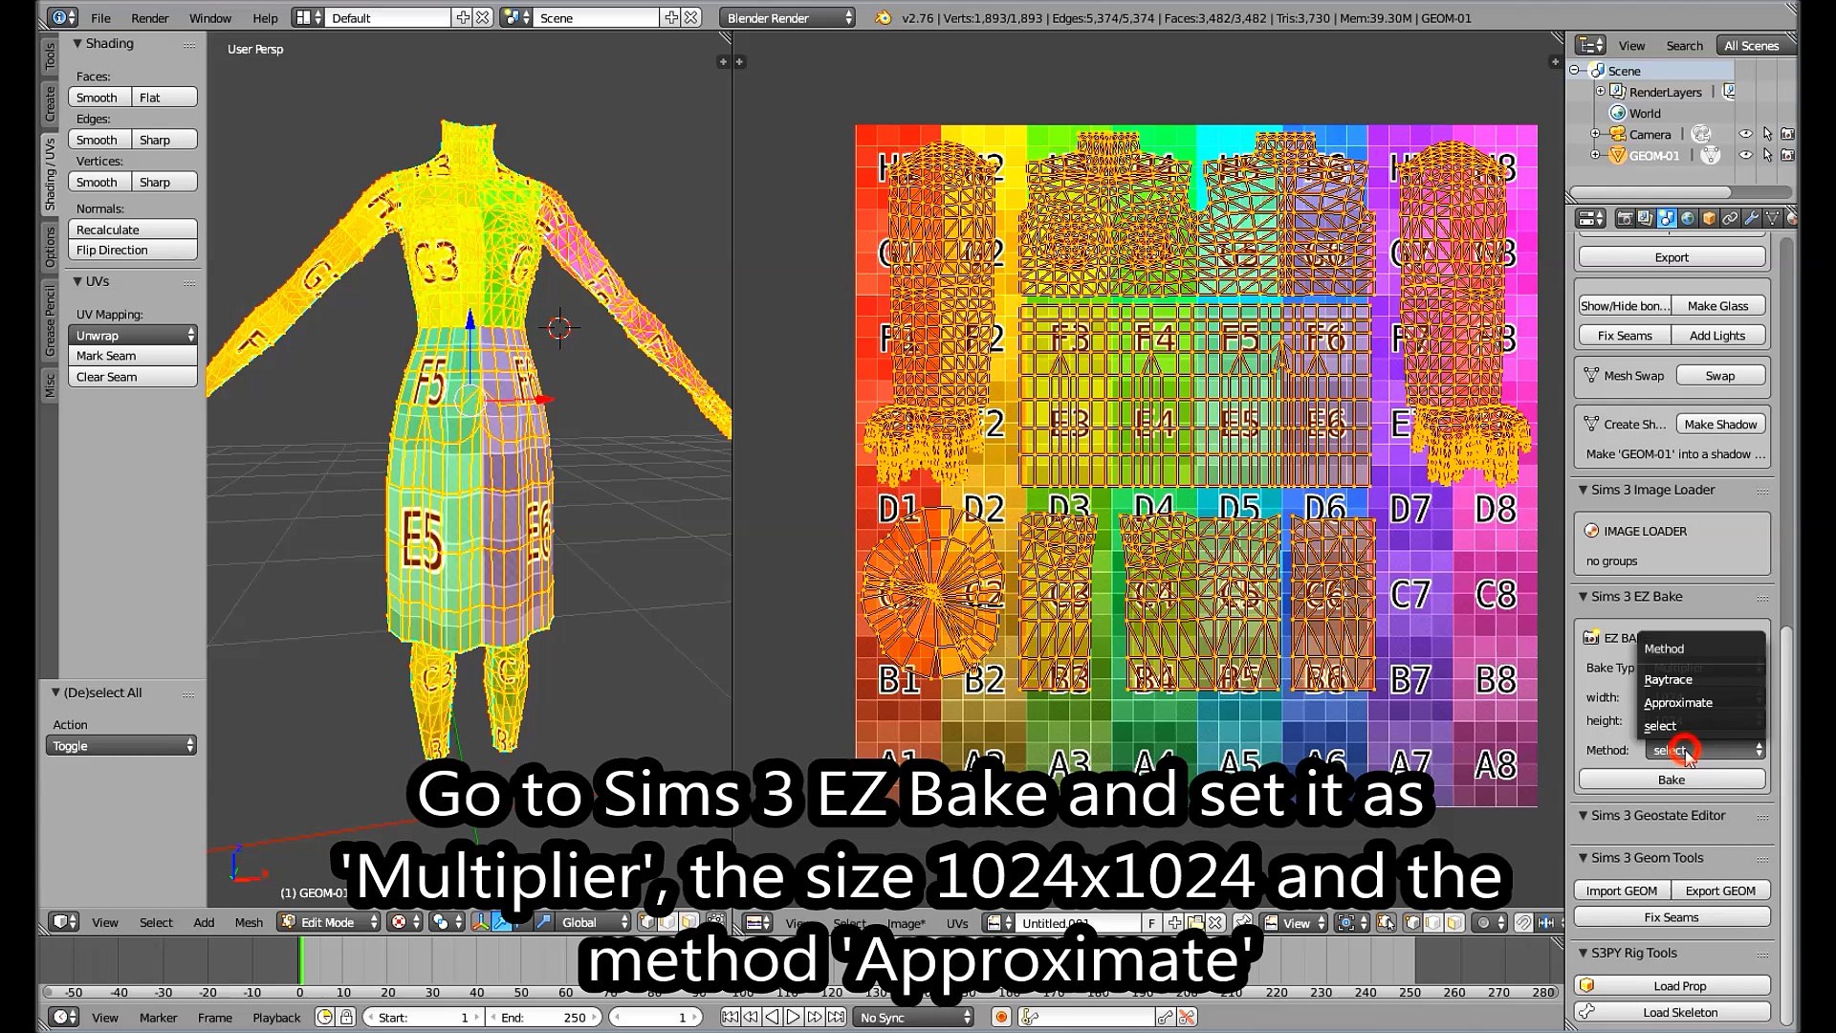Screen dimensions: 1836x1033
Task: Open the Render menu in top bar
Action: coord(149,17)
